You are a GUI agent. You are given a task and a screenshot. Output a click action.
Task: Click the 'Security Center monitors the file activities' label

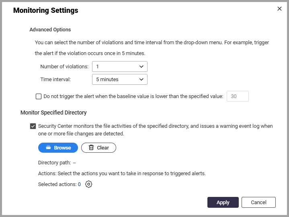156,130
